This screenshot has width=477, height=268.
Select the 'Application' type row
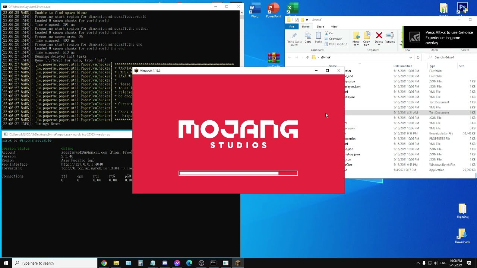coord(410,170)
